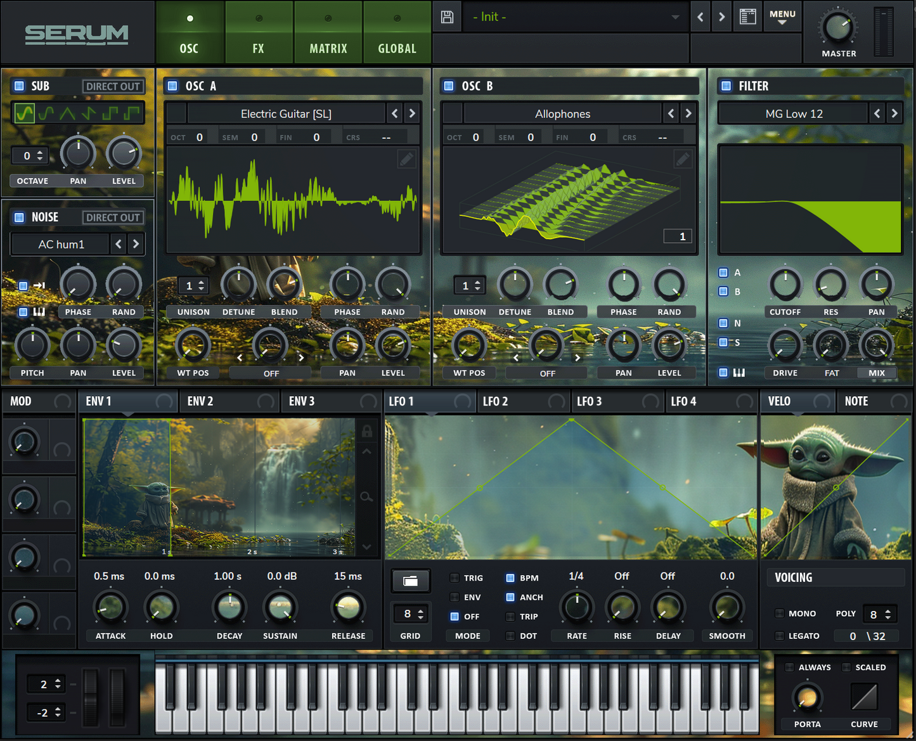Select previous noise sample
This screenshot has width=916, height=741.
point(119,244)
